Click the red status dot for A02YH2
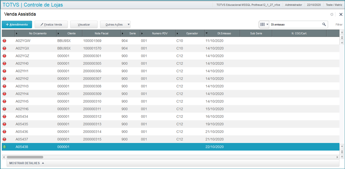The height and width of the screenshot is (169, 345). tap(4, 79)
